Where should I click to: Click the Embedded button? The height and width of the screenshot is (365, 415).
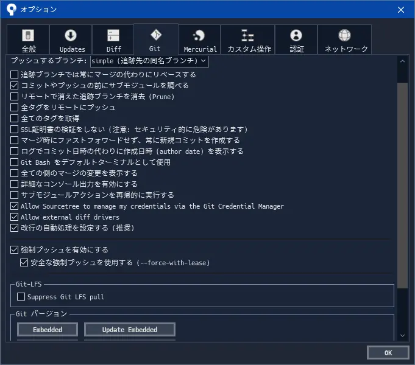(x=48, y=330)
